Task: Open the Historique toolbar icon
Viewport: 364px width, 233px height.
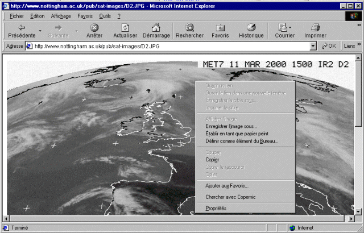Action: 251,27
